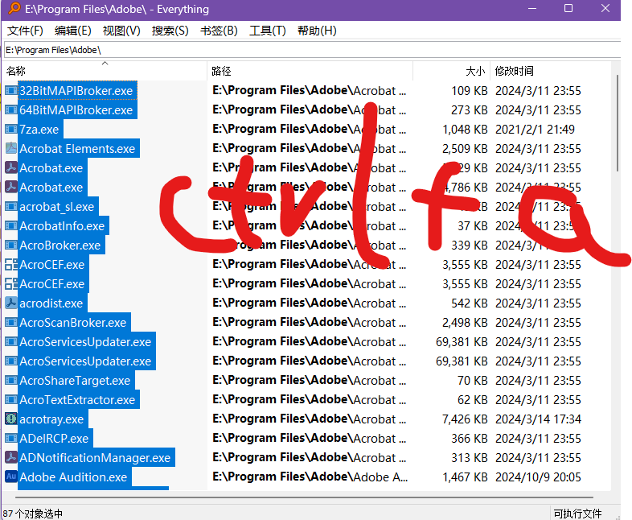This screenshot has width=632, height=520.
Task: Click the icon next to 7za.exe
Action: (11, 129)
